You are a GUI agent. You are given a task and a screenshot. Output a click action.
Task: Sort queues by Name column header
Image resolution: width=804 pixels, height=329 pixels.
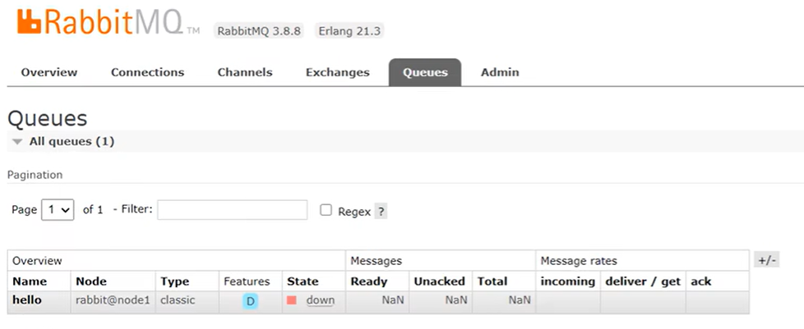point(30,281)
